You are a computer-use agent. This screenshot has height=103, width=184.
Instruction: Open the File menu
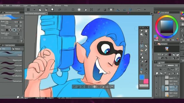(x=2, y=5)
